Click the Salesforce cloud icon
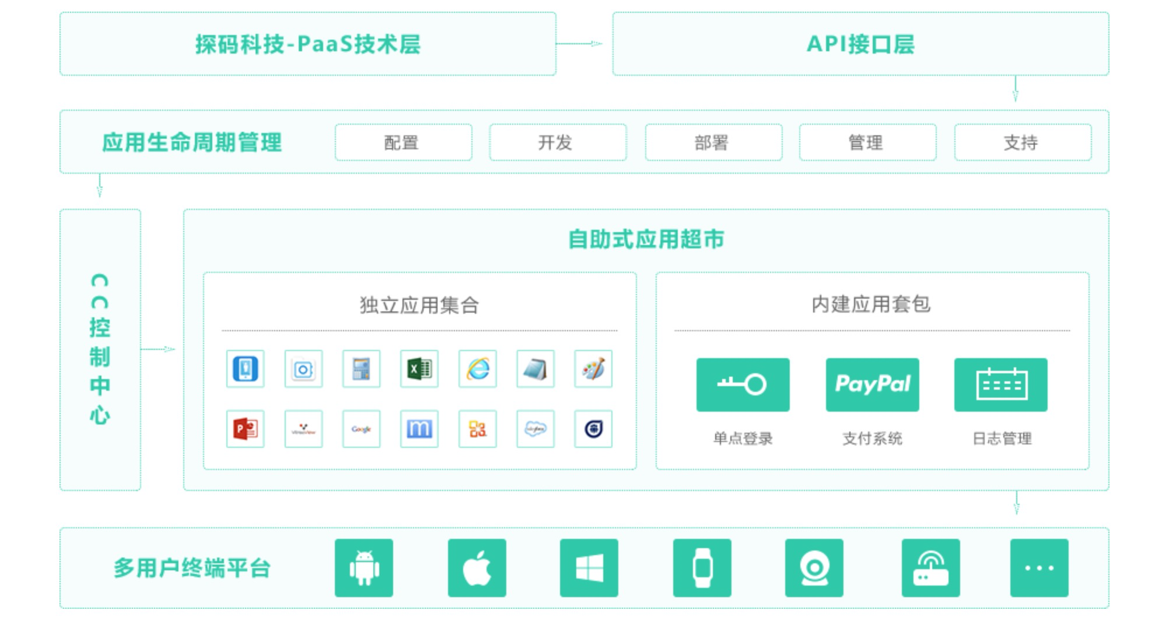This screenshot has width=1162, height=624. (535, 429)
